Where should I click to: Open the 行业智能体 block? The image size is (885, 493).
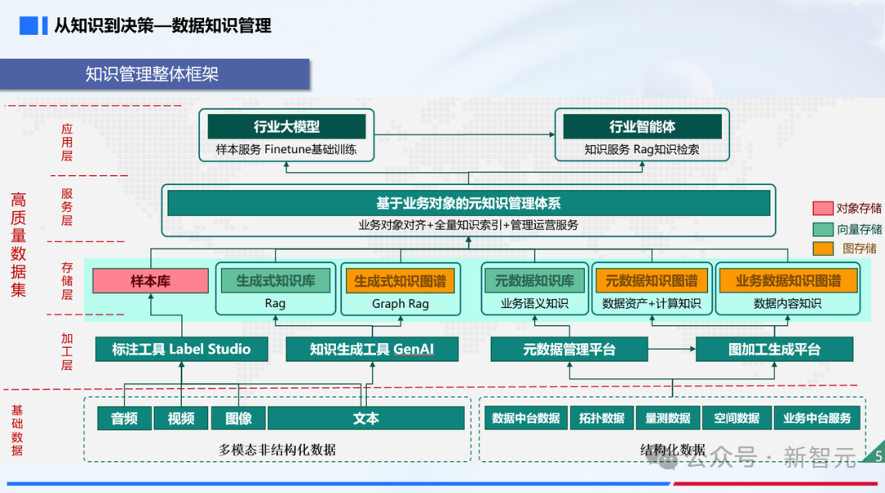(x=641, y=126)
